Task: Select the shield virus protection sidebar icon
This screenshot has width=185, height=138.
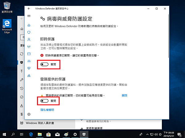Action: (29, 32)
